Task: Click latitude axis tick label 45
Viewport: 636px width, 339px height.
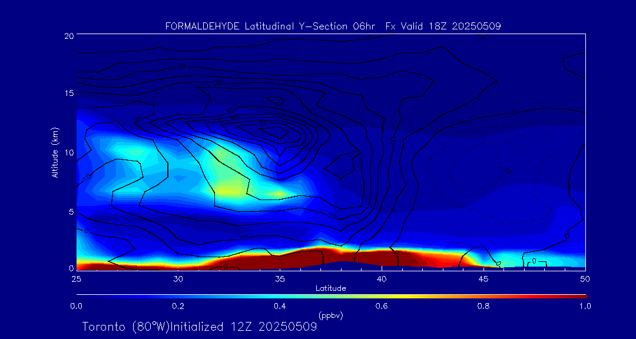Action: 483,278
